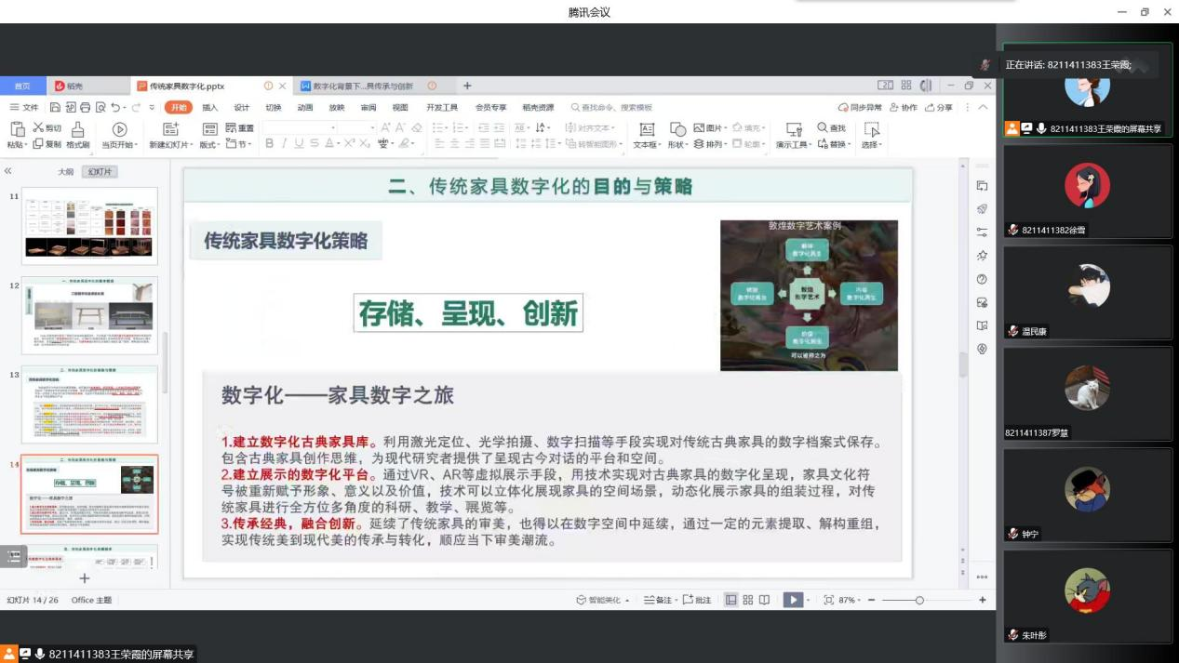The image size is (1179, 663).
Task: Toggle the 备注 (Notes) pane
Action: [x=659, y=601]
